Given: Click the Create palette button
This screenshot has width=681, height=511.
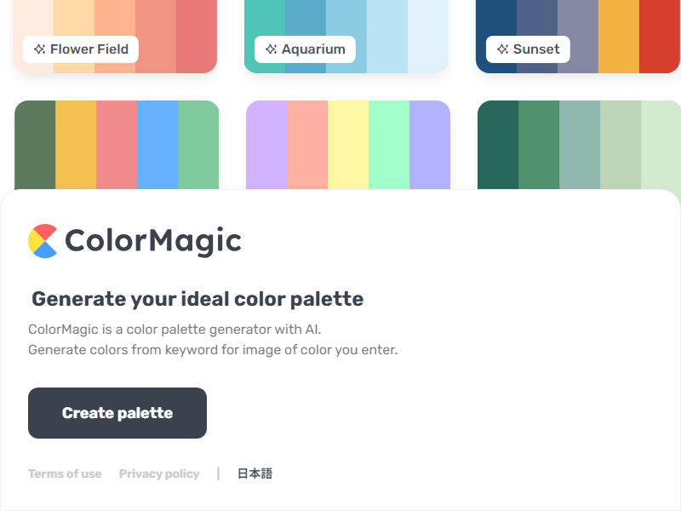Looking at the screenshot, I should (117, 413).
